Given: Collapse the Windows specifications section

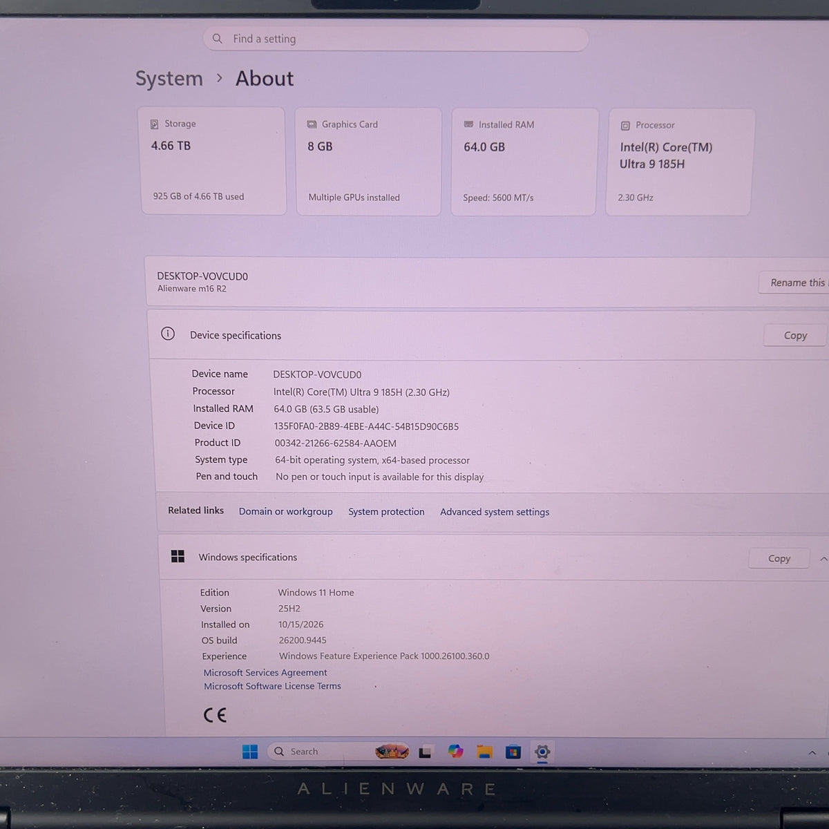Looking at the screenshot, I should tap(823, 559).
